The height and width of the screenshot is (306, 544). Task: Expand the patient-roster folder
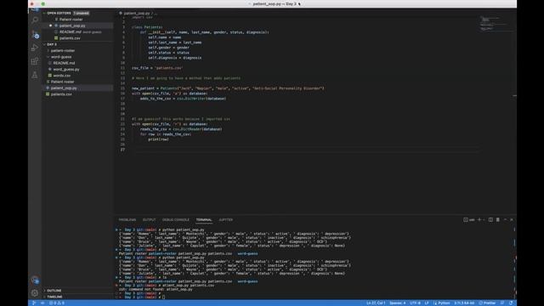(62, 51)
